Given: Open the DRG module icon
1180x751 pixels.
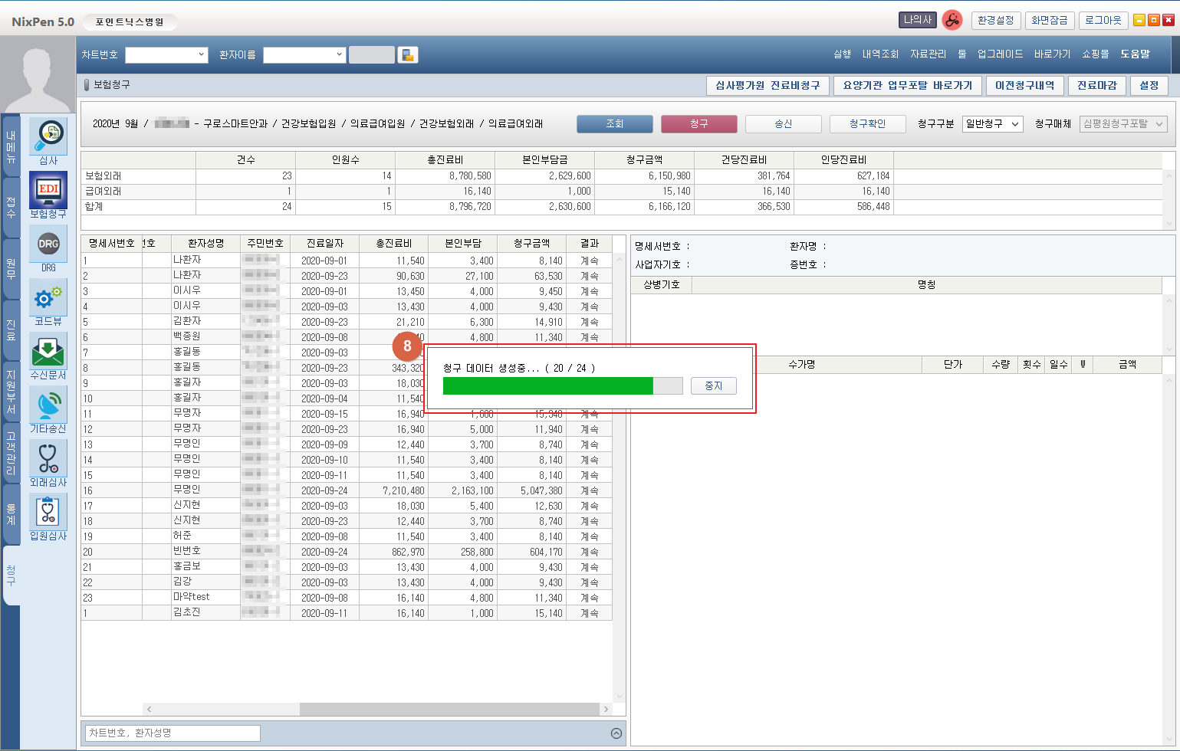Looking at the screenshot, I should tap(48, 244).
